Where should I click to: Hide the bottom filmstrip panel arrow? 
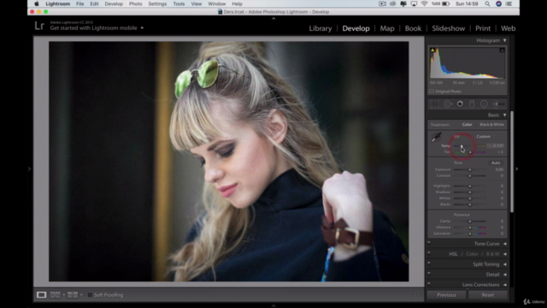tap(273, 305)
